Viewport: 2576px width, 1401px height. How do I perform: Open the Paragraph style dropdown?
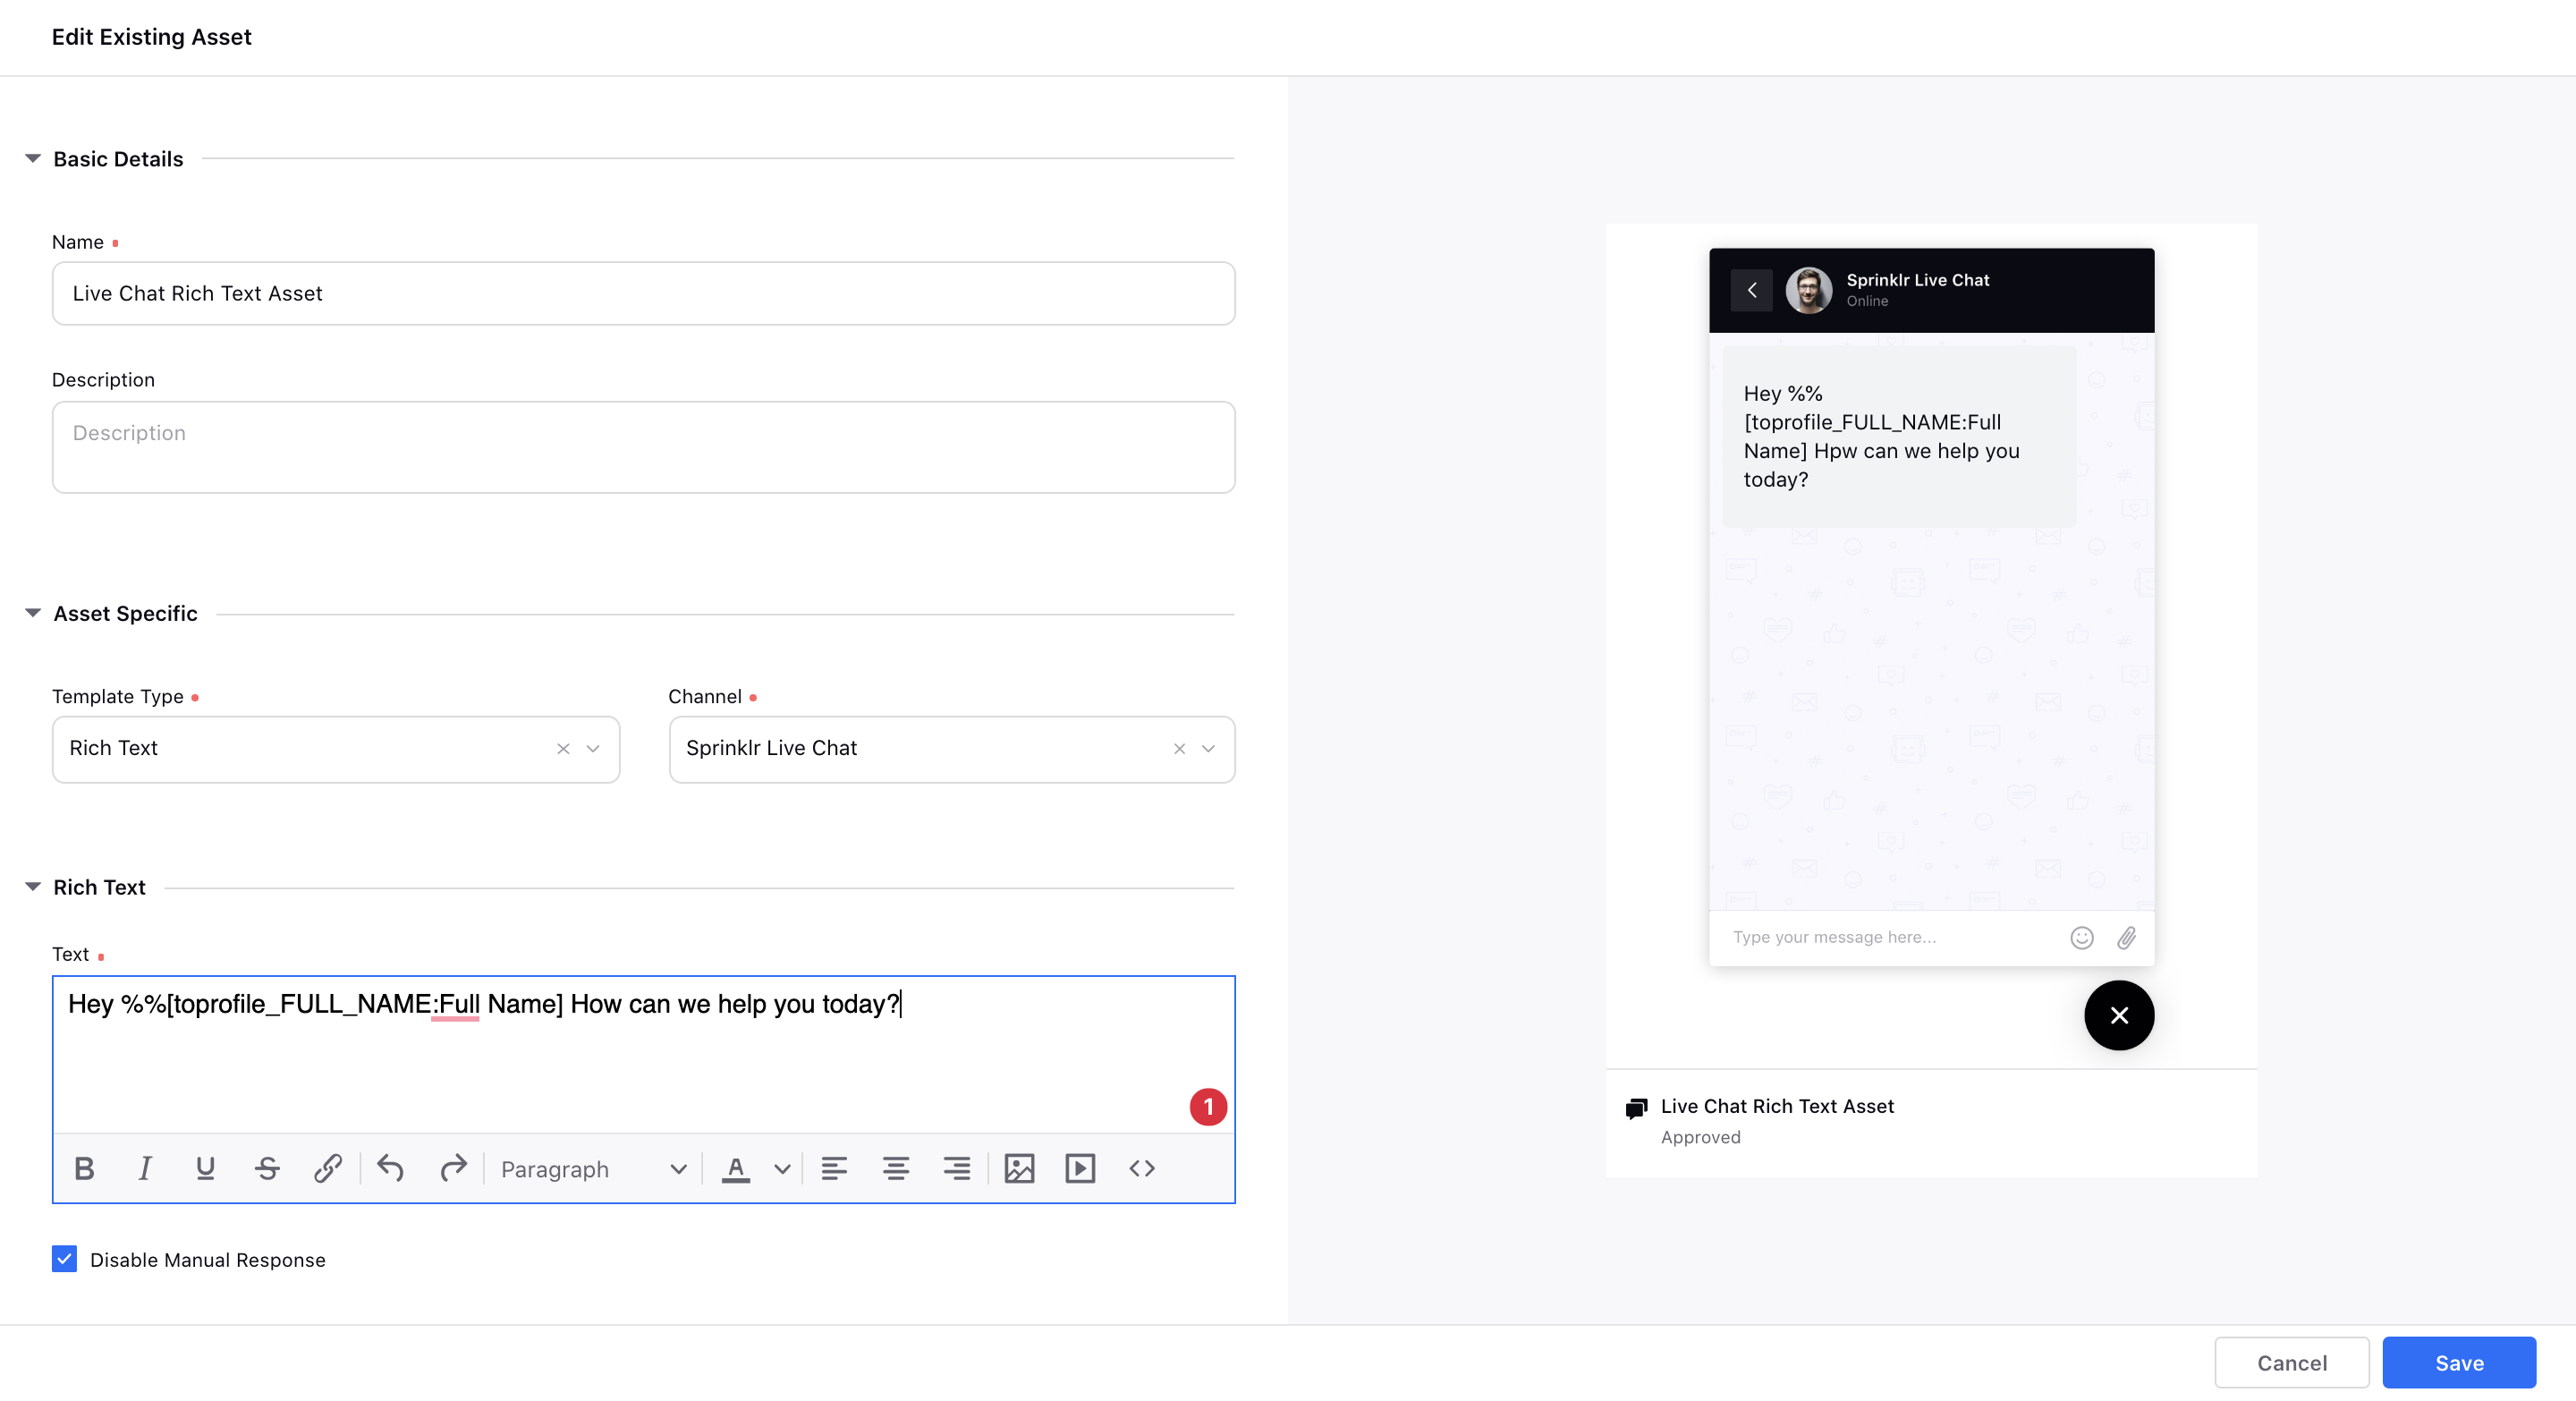tap(593, 1169)
